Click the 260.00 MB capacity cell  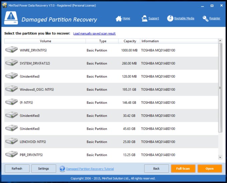pos(129,64)
